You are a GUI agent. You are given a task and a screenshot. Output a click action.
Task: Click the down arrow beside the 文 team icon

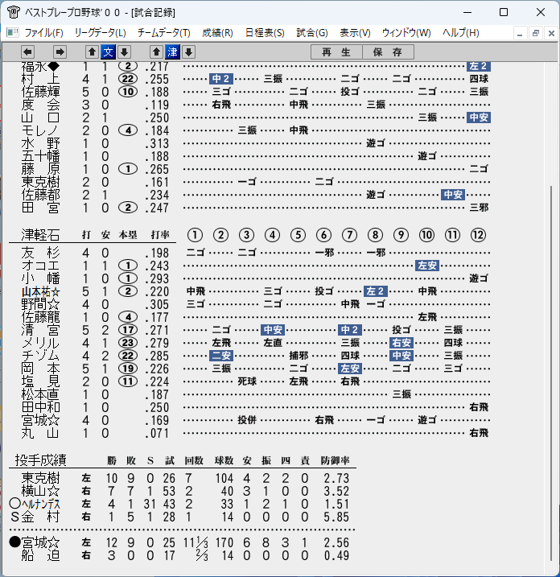125,52
